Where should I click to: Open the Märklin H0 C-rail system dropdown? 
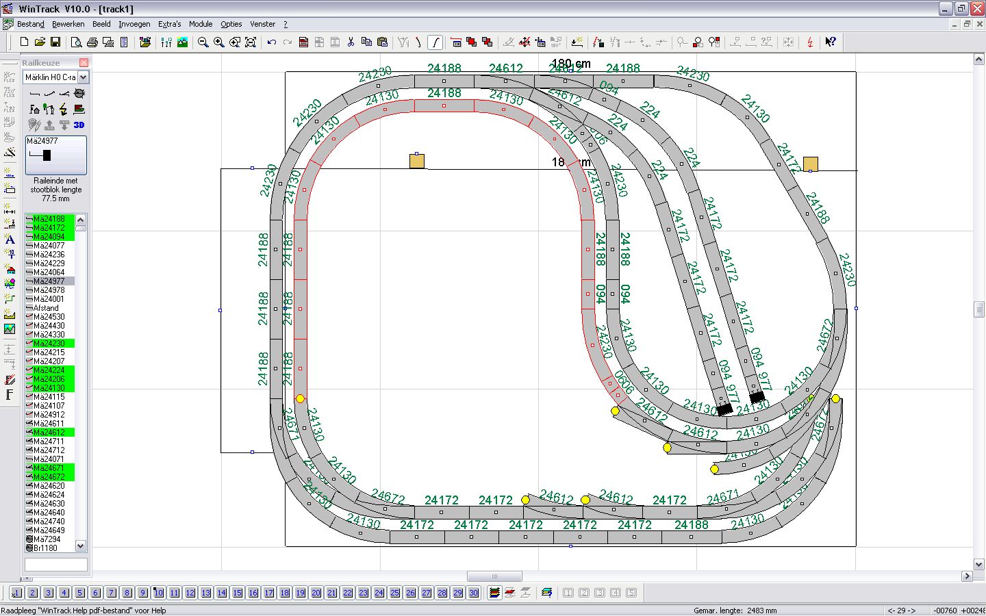(83, 77)
